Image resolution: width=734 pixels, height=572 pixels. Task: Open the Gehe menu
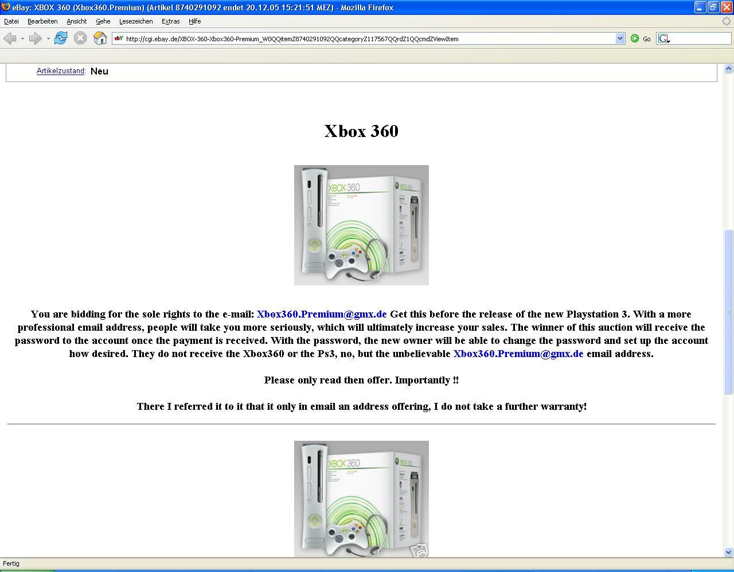tap(103, 21)
